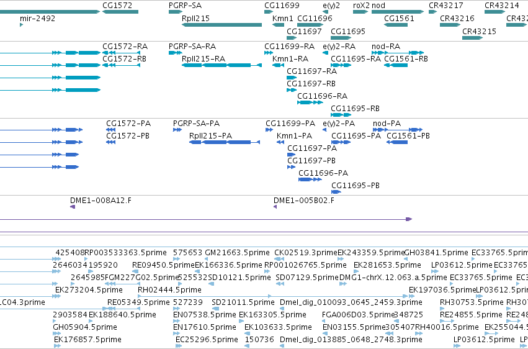Select the CG11697-PB protein label

click(x=311, y=161)
